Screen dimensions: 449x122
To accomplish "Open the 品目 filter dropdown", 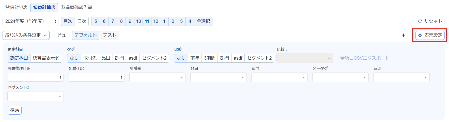I will click(219, 77).
